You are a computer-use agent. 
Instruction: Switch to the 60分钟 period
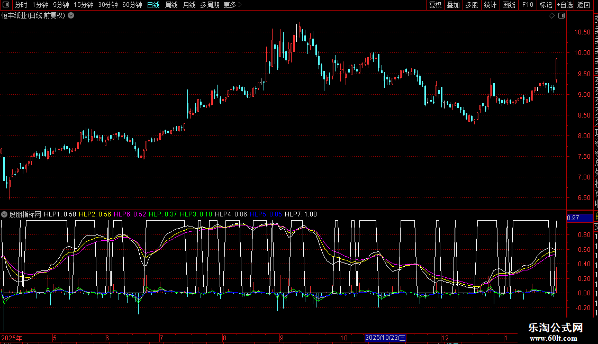pyautogui.click(x=132, y=5)
